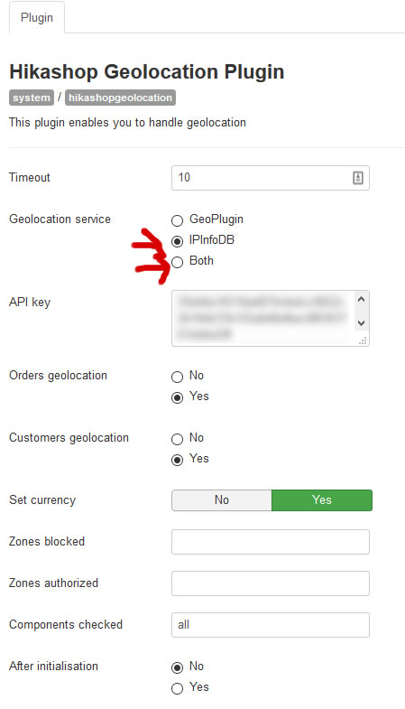Select IPInfoDB geolocation service
405x709 pixels.
[x=177, y=241]
